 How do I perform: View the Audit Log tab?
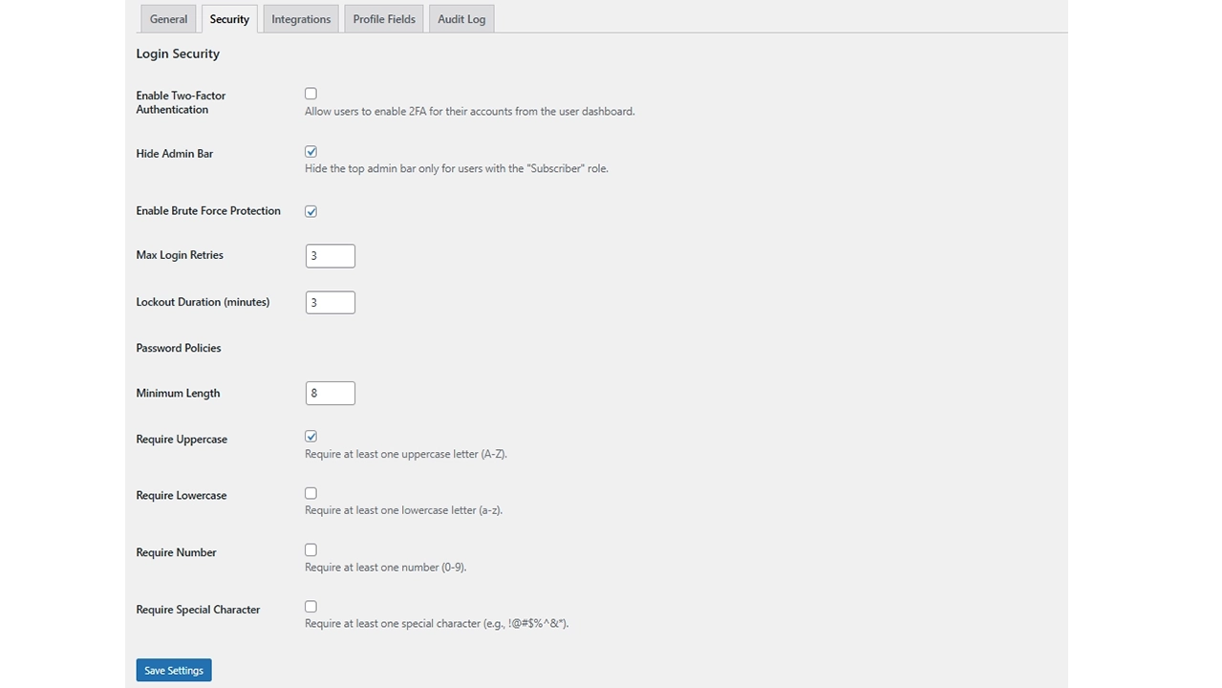tap(461, 19)
